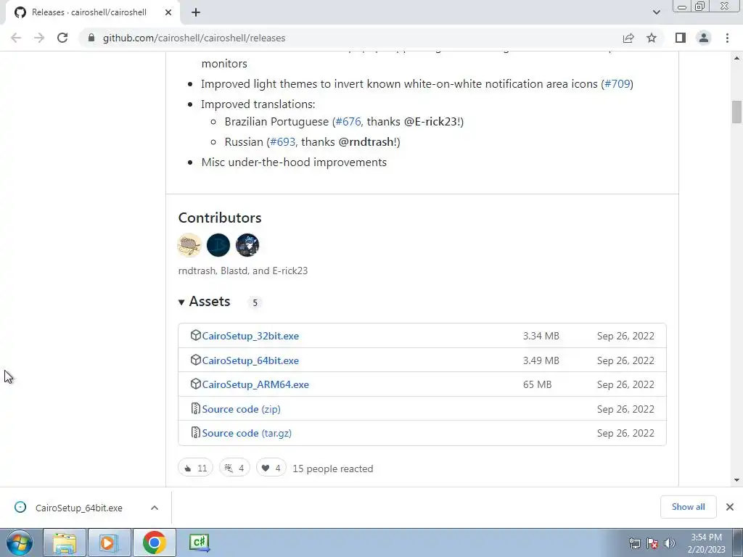
Task: Click the network tray icon
Action: coord(634,543)
